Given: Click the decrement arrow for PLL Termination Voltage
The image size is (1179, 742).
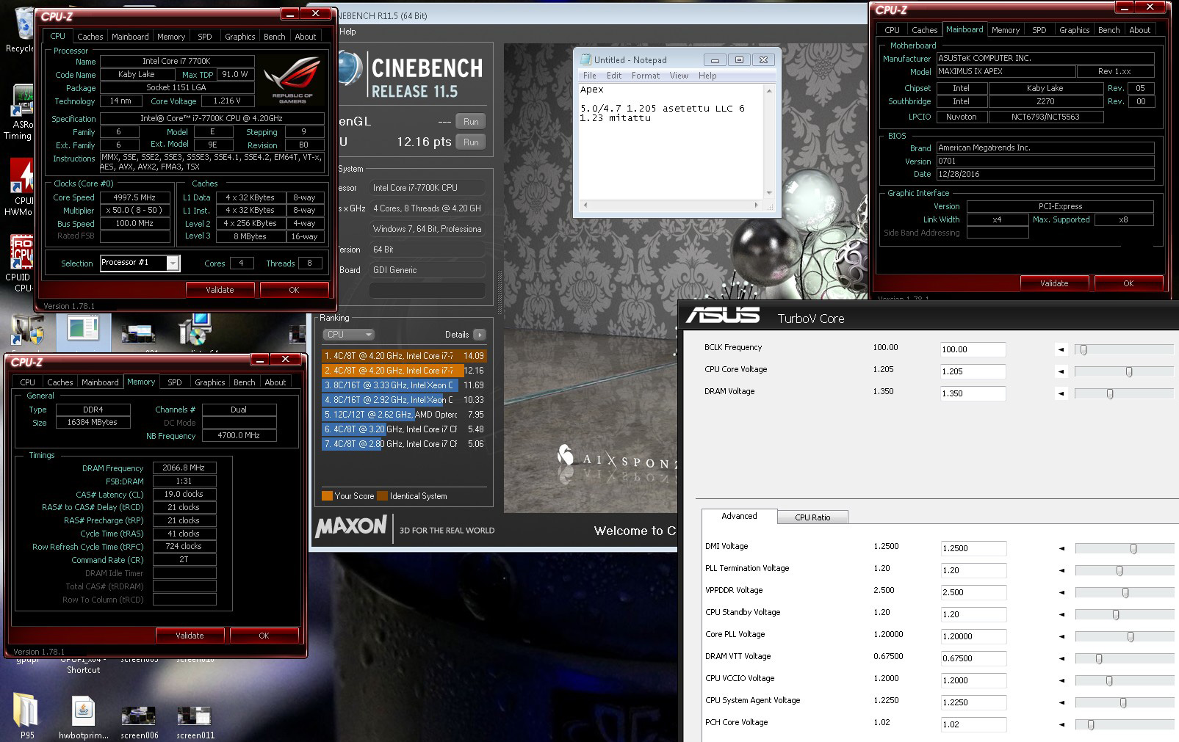Looking at the screenshot, I should click(x=1061, y=570).
